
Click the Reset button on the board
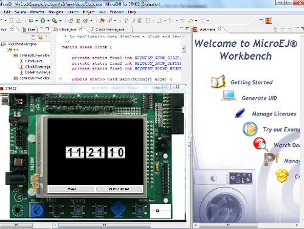point(57,210)
